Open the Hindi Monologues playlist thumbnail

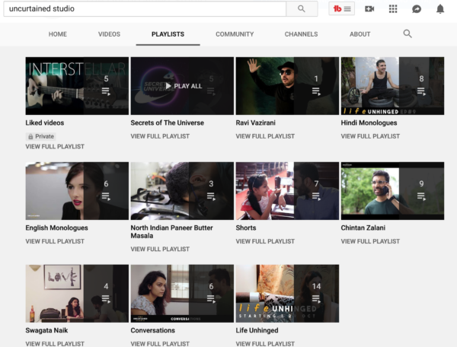tap(392, 86)
